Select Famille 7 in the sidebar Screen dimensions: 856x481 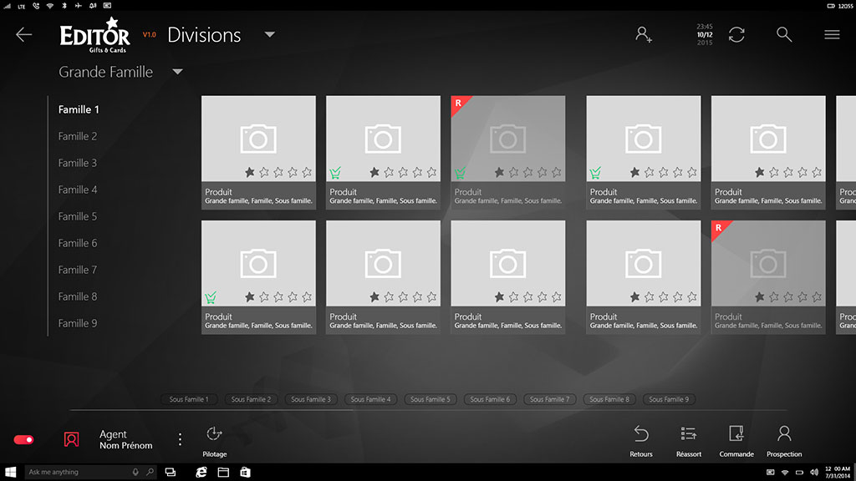tap(78, 270)
